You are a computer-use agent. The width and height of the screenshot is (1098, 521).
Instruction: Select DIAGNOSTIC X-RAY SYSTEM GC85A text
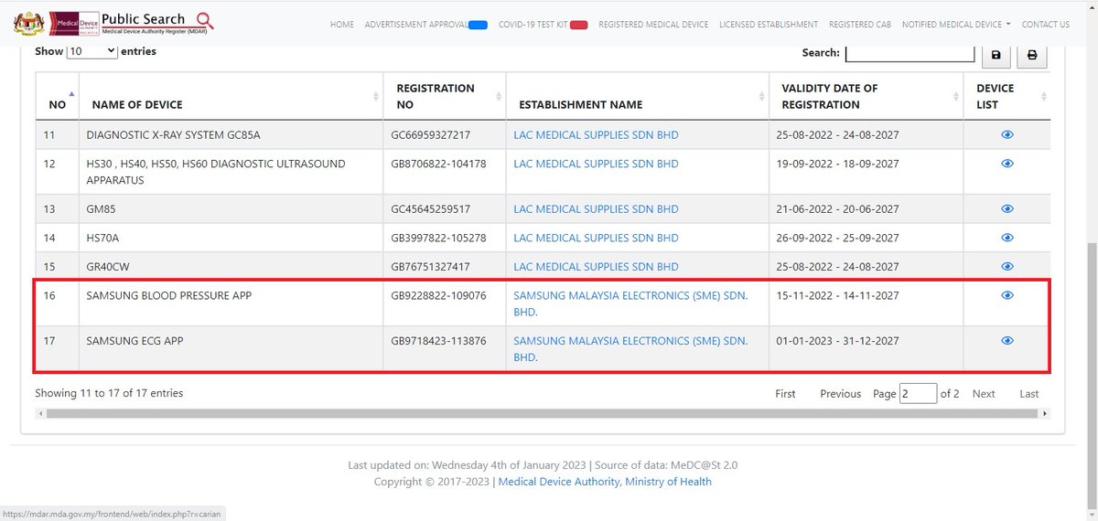[173, 135]
